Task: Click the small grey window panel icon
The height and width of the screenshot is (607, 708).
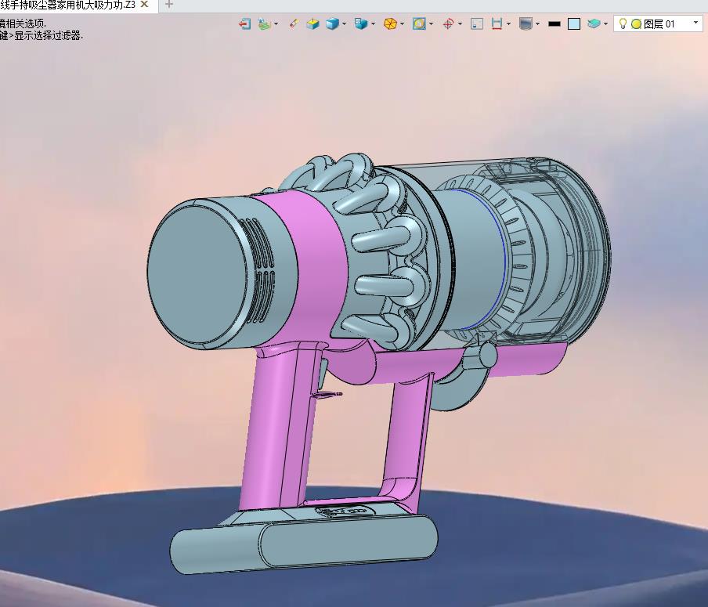Action: [477, 23]
